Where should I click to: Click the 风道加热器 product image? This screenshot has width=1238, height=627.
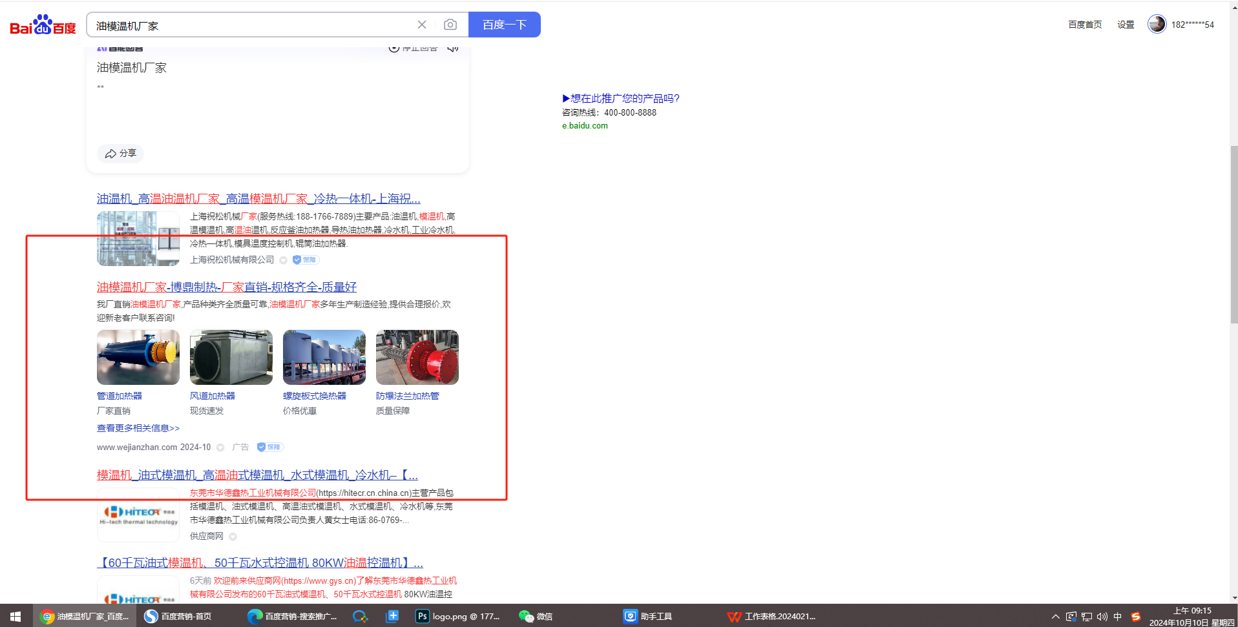pyautogui.click(x=231, y=357)
